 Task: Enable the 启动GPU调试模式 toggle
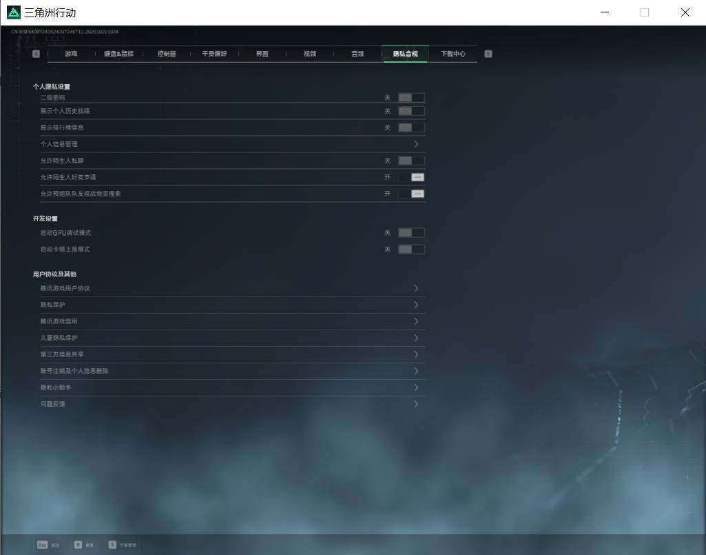pyautogui.click(x=411, y=232)
